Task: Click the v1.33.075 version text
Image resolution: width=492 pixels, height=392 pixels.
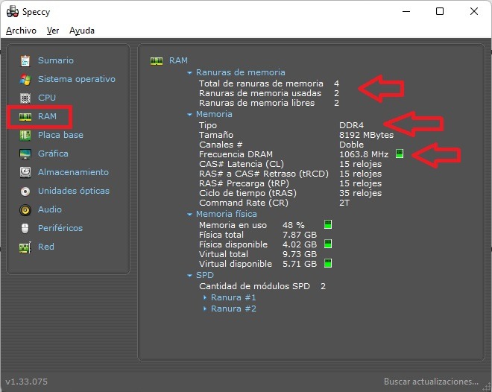Action: pos(27,382)
